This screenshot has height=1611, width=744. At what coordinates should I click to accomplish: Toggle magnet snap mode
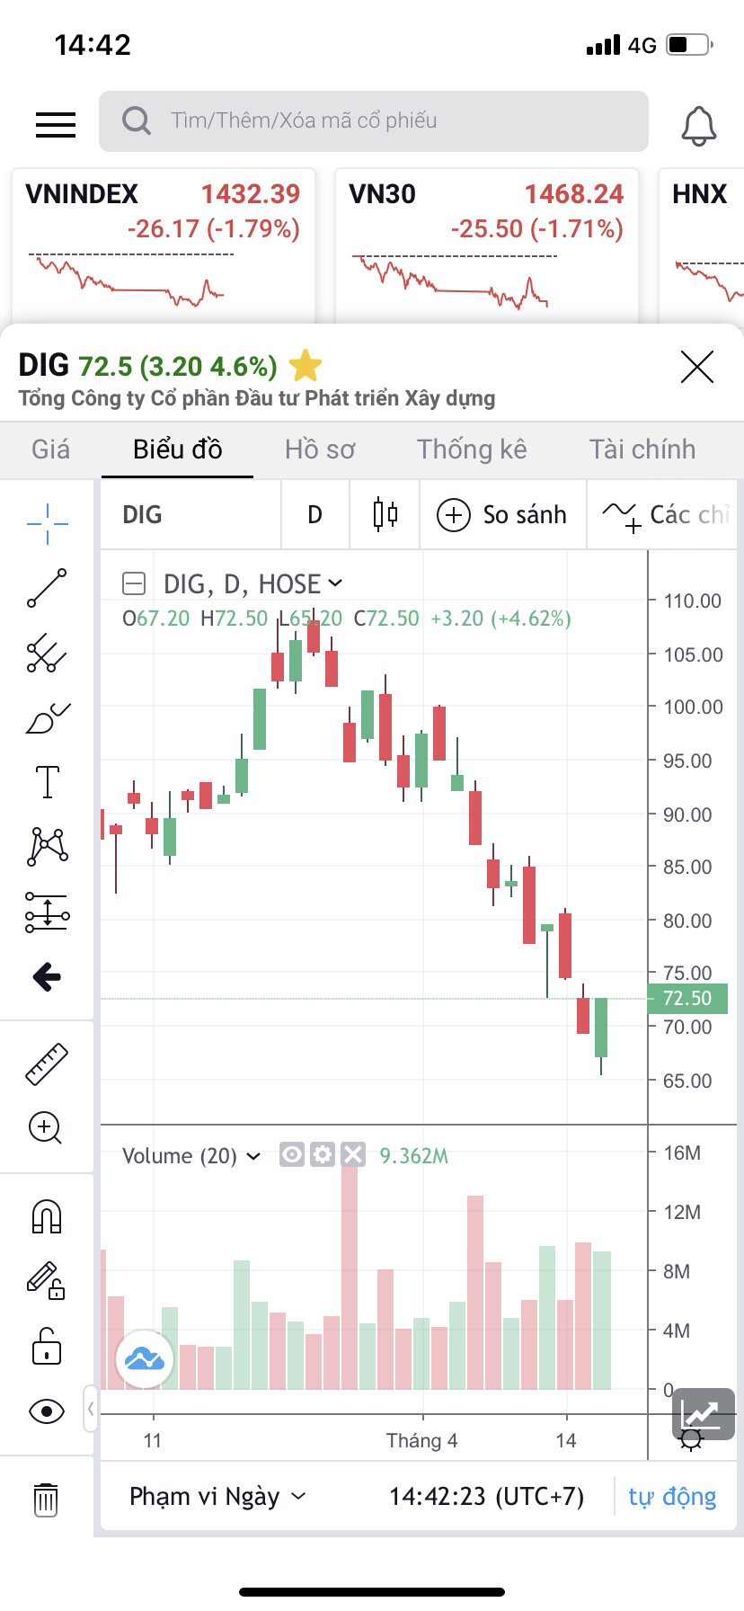[x=47, y=1216]
